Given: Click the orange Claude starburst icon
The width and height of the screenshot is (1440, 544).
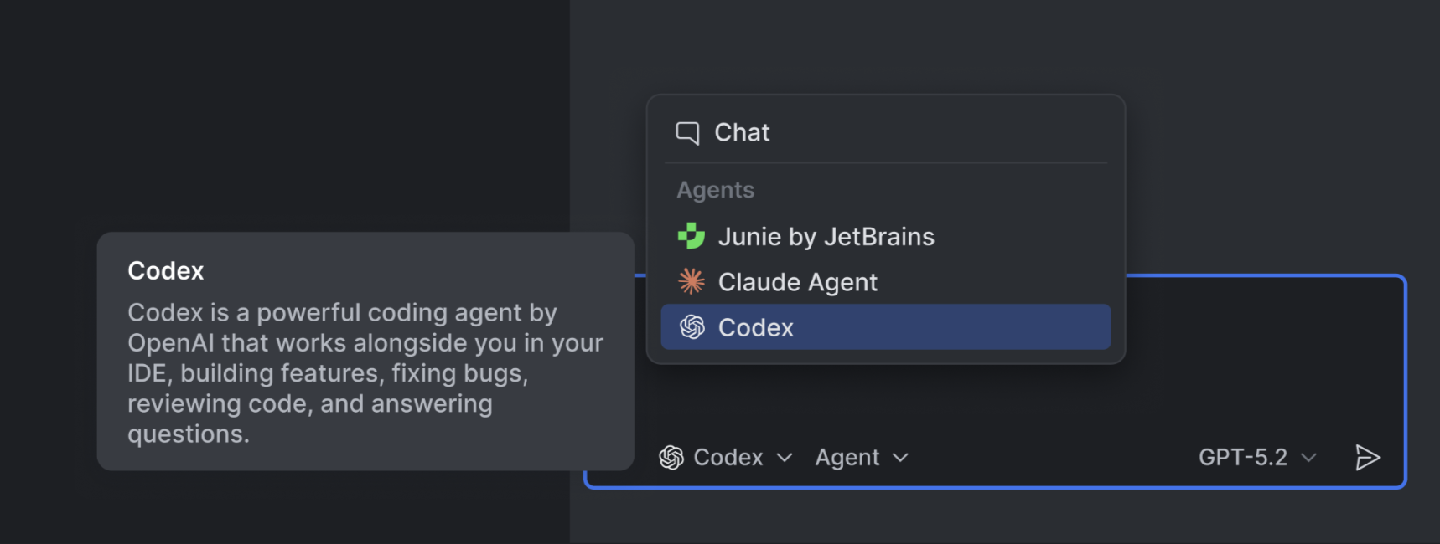Looking at the screenshot, I should [692, 282].
